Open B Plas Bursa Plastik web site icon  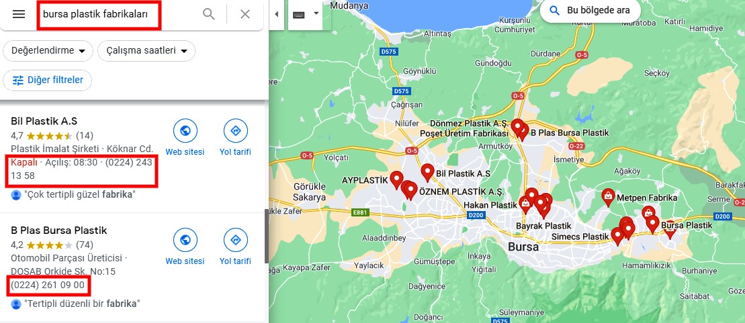[185, 240]
